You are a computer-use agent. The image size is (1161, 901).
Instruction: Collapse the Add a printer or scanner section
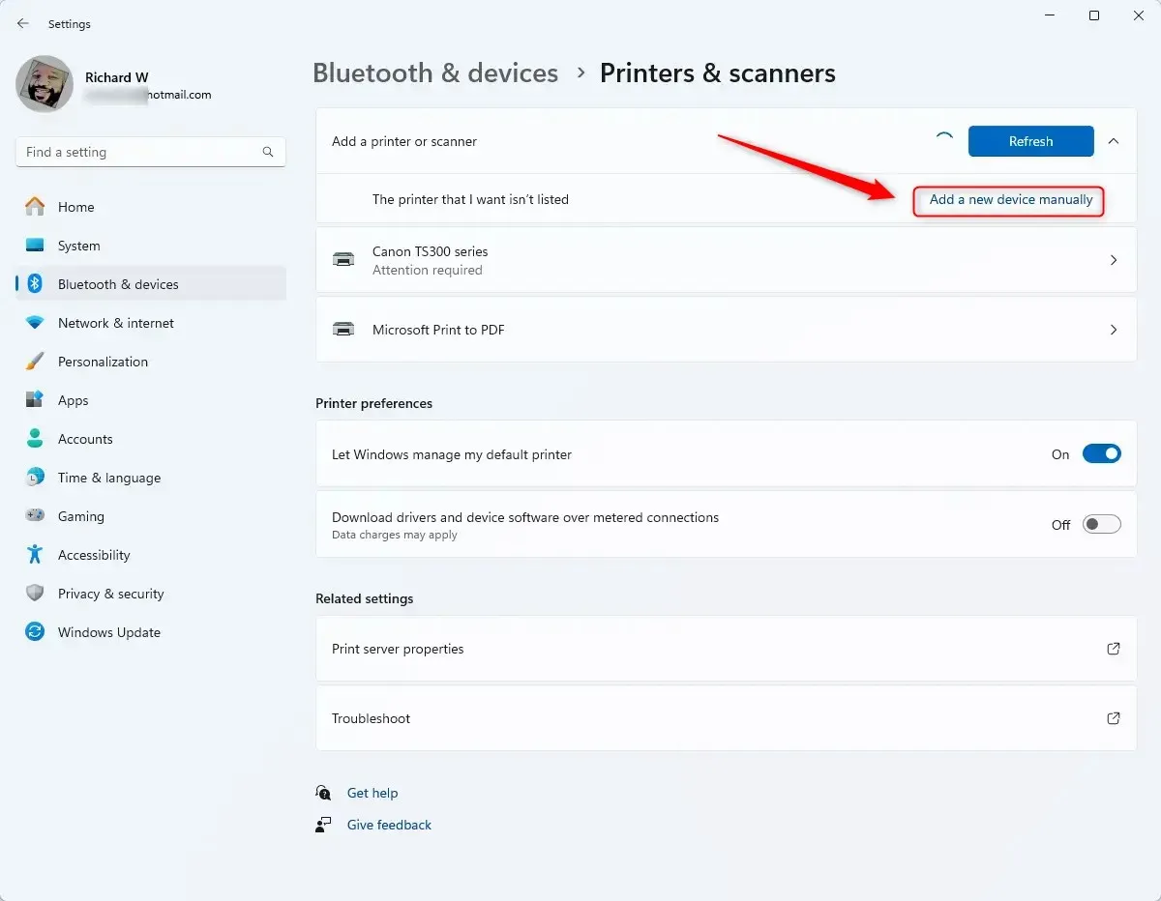[1114, 141]
